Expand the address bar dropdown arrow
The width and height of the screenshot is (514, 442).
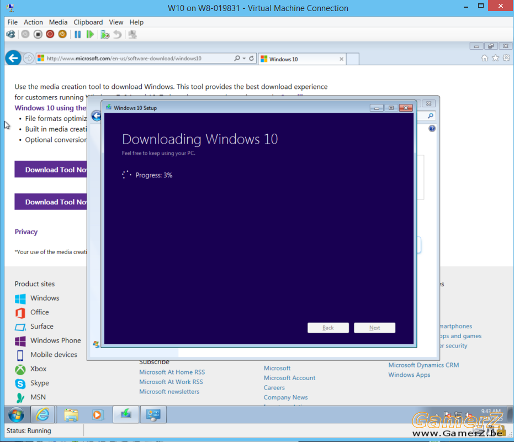coord(244,59)
